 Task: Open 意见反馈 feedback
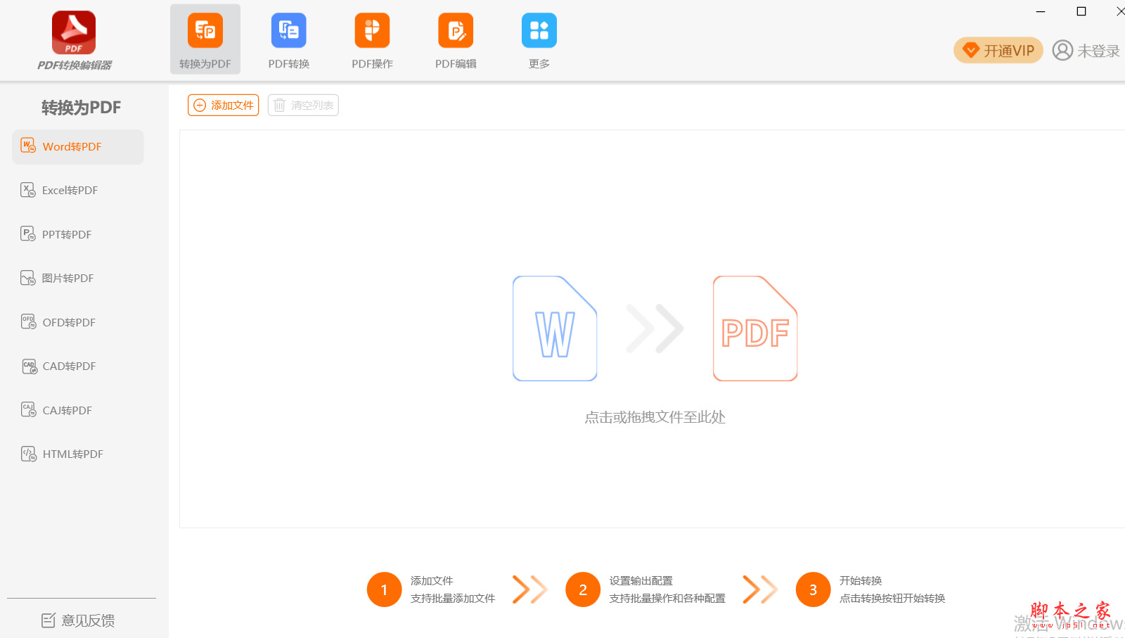pyautogui.click(x=78, y=620)
